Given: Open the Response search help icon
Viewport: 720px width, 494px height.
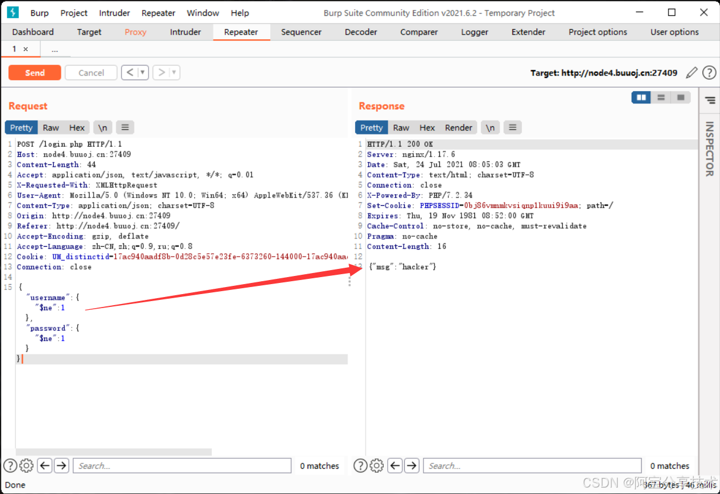Looking at the screenshot, I should 361,465.
